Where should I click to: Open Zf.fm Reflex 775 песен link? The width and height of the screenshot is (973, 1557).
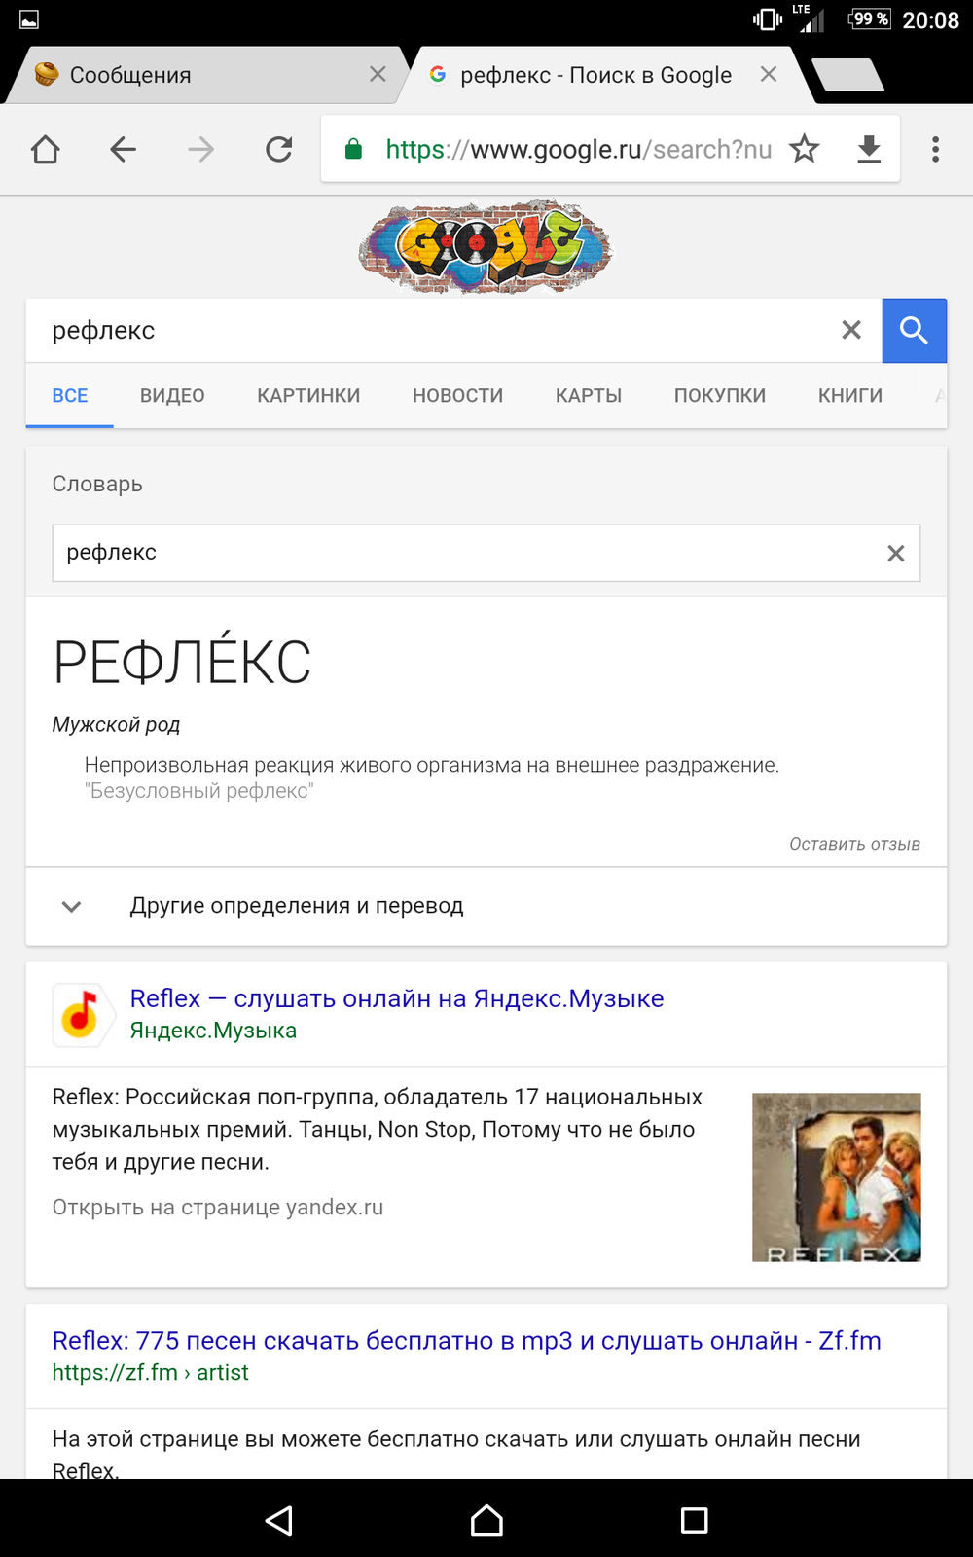(467, 1340)
